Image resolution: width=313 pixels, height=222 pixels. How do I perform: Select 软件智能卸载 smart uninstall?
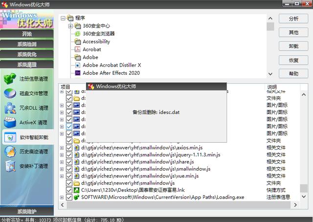pos(28,137)
